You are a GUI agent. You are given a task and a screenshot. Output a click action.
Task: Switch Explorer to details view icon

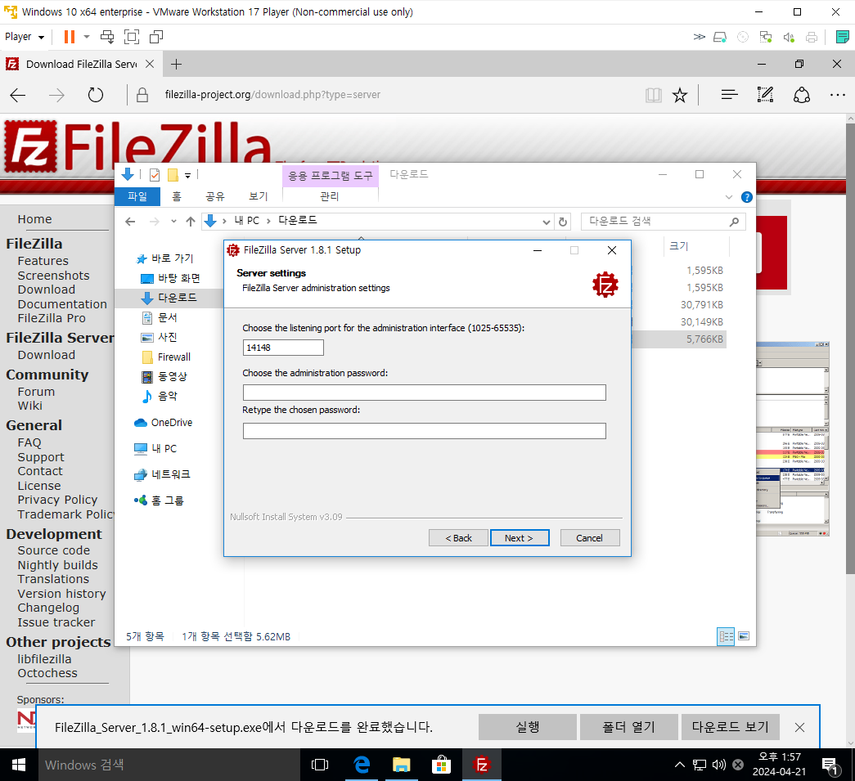[x=726, y=636]
